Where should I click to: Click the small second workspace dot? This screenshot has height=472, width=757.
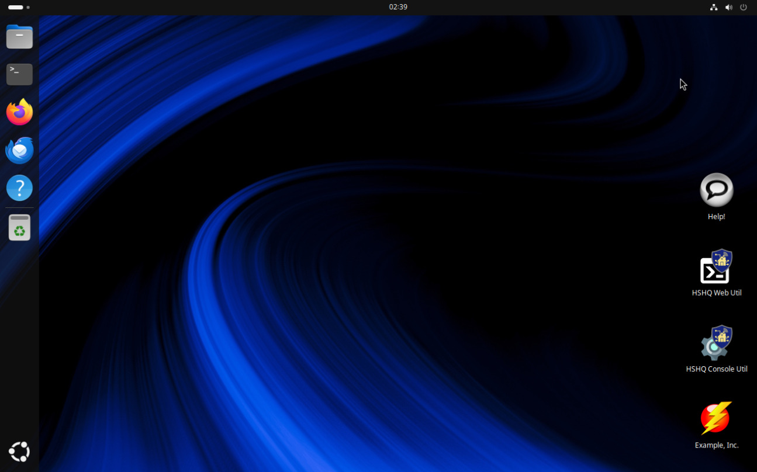click(28, 8)
